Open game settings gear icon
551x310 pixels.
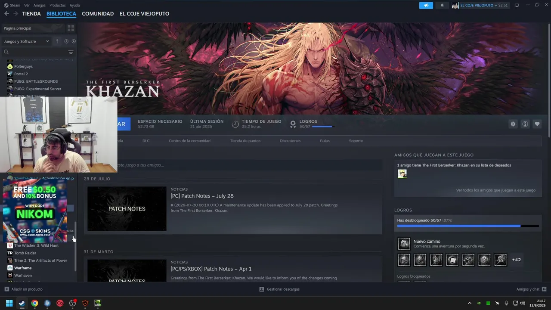(x=513, y=124)
